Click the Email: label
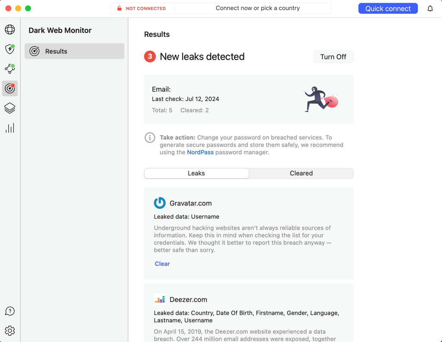The height and width of the screenshot is (342, 442). 161,89
